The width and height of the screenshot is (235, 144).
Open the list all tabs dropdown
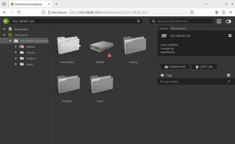click(206, 4)
